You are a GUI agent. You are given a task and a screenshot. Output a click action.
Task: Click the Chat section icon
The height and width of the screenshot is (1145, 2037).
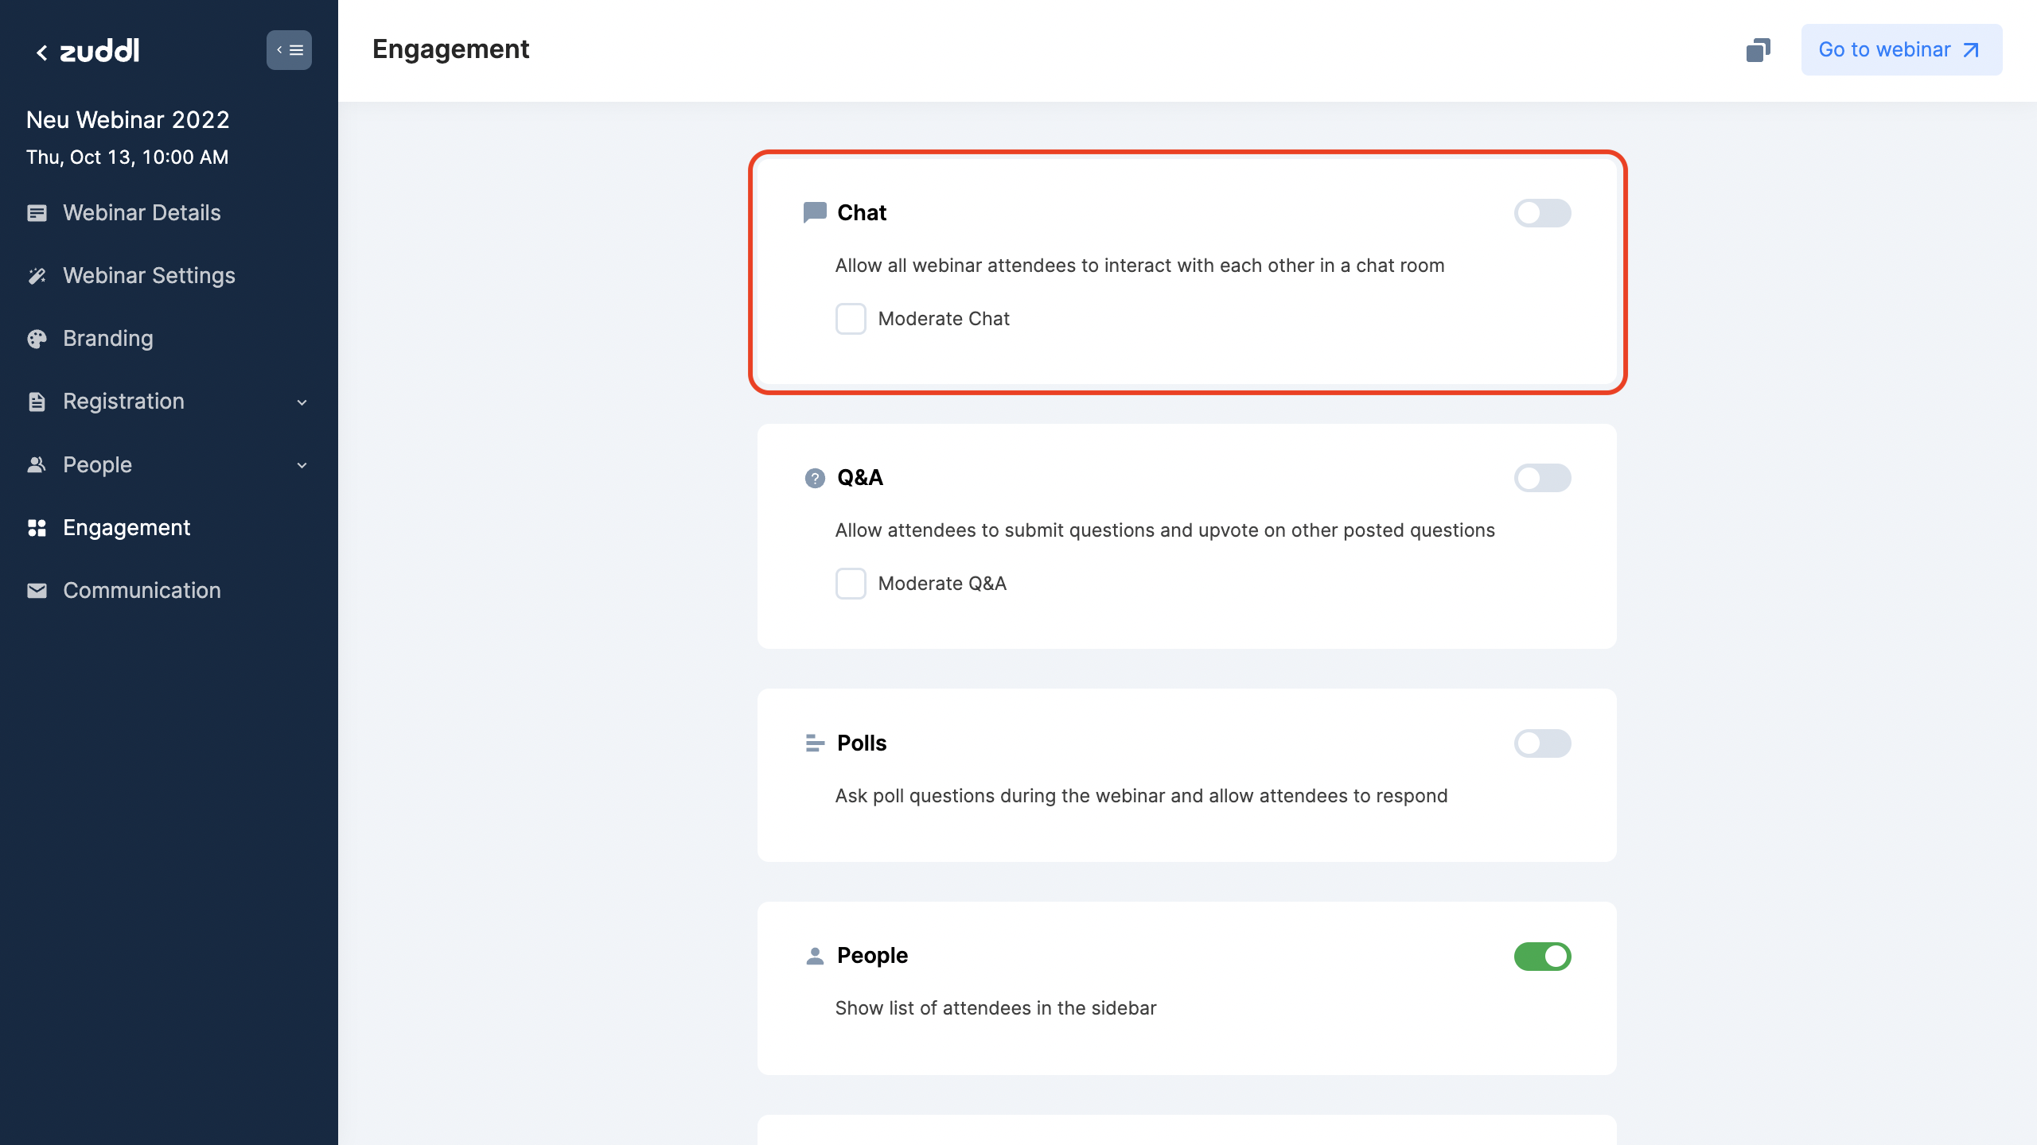tap(814, 212)
